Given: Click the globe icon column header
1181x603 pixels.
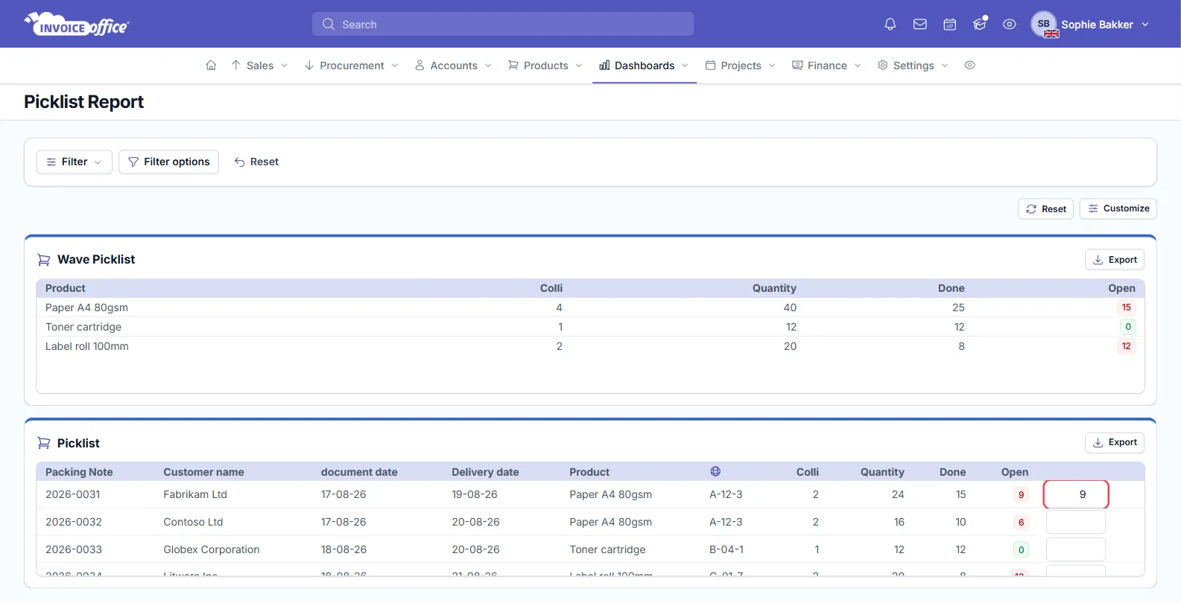Looking at the screenshot, I should (x=715, y=471).
